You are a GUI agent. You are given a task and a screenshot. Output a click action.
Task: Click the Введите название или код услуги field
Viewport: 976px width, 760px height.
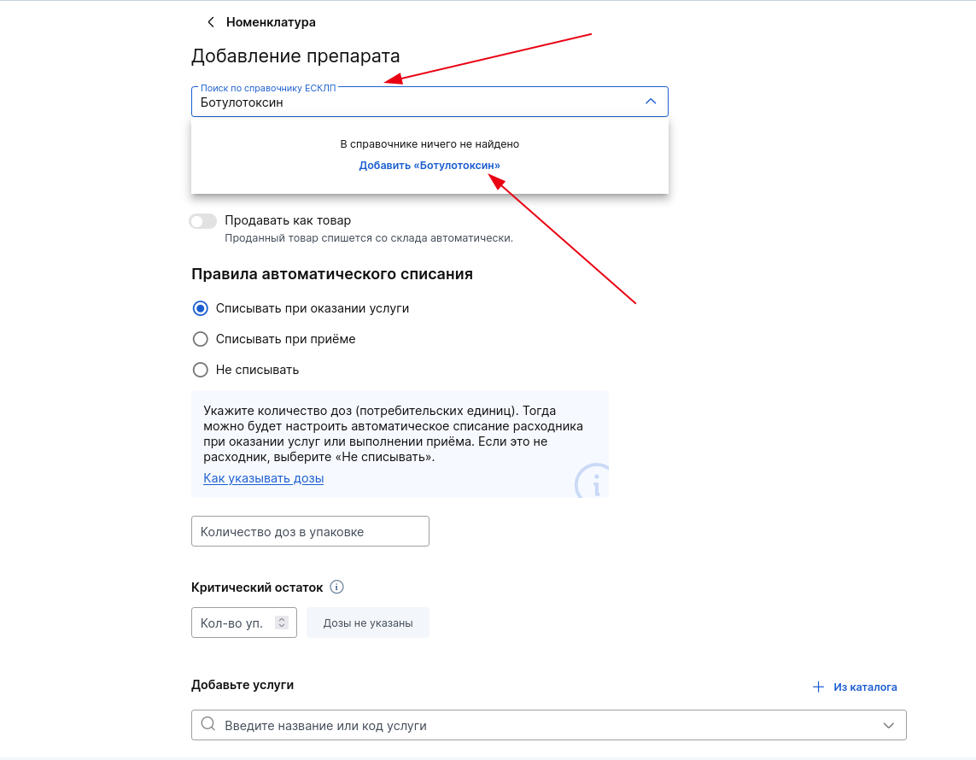click(x=548, y=725)
